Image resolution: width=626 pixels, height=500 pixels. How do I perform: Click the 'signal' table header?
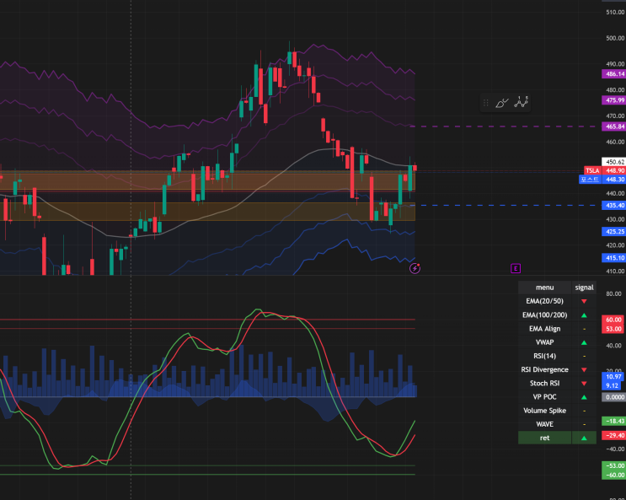coord(584,288)
